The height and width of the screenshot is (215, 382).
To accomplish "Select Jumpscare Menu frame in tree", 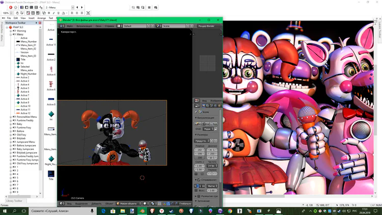I will [x=25, y=142].
